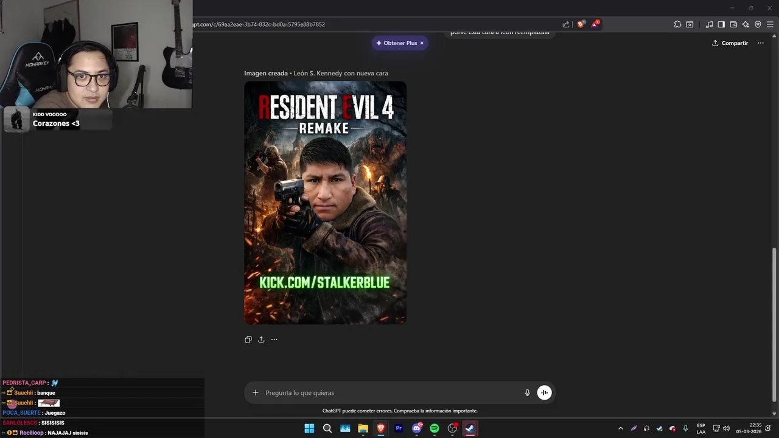Open the Windows Start button
The width and height of the screenshot is (779, 438).
[309, 428]
